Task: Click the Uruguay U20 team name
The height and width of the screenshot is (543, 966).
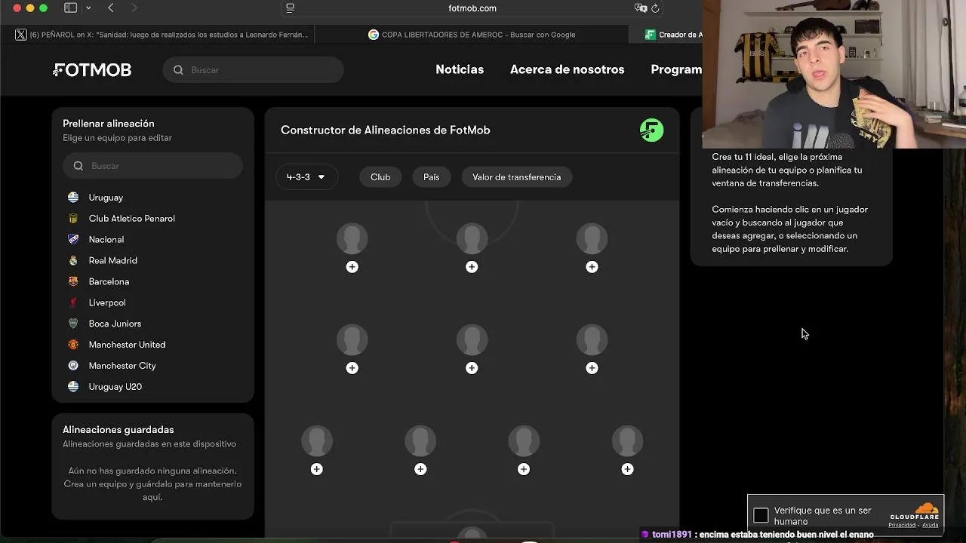Action: (x=115, y=387)
